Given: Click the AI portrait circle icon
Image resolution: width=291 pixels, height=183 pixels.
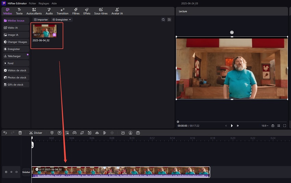Looking at the screenshot, I should (x=130, y=133).
